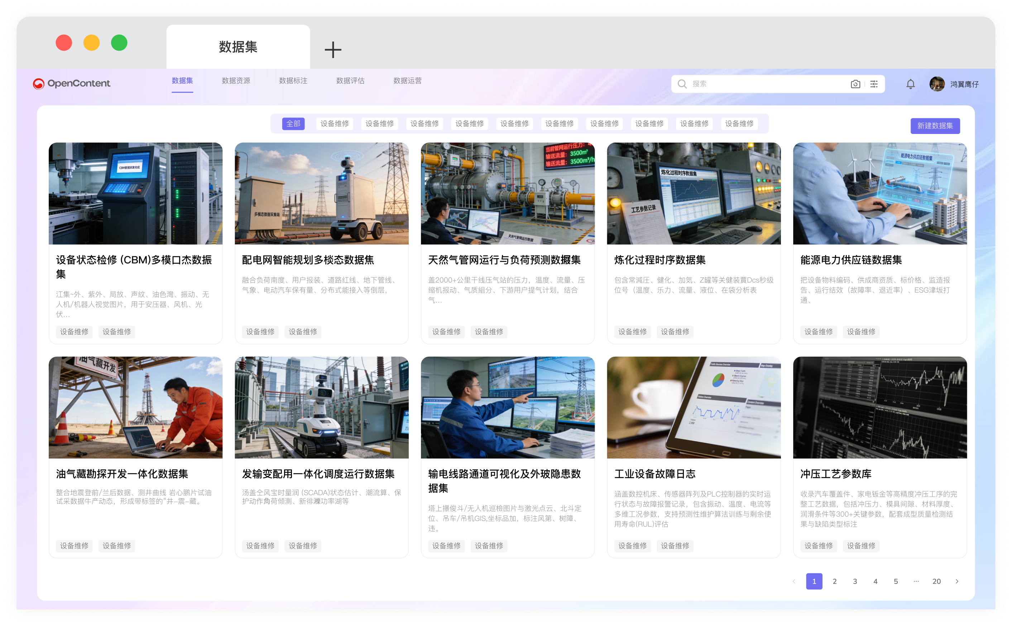Open the search filter settings icon
Screen dimensions: 1012x626
point(874,84)
